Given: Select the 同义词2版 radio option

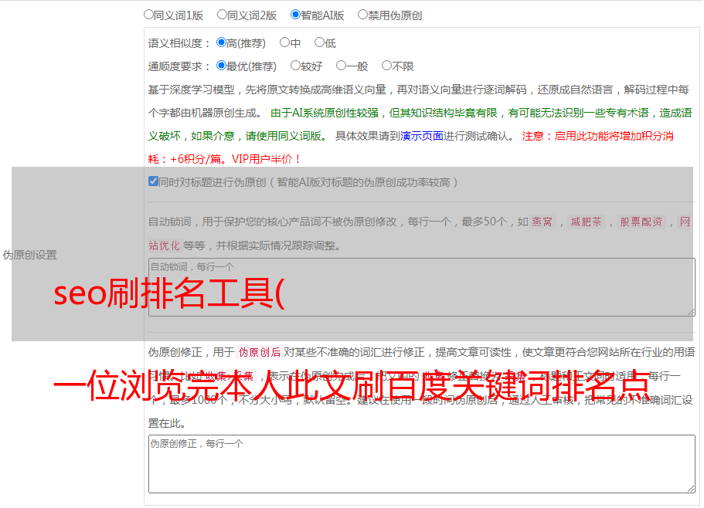Looking at the screenshot, I should pyautogui.click(x=222, y=15).
